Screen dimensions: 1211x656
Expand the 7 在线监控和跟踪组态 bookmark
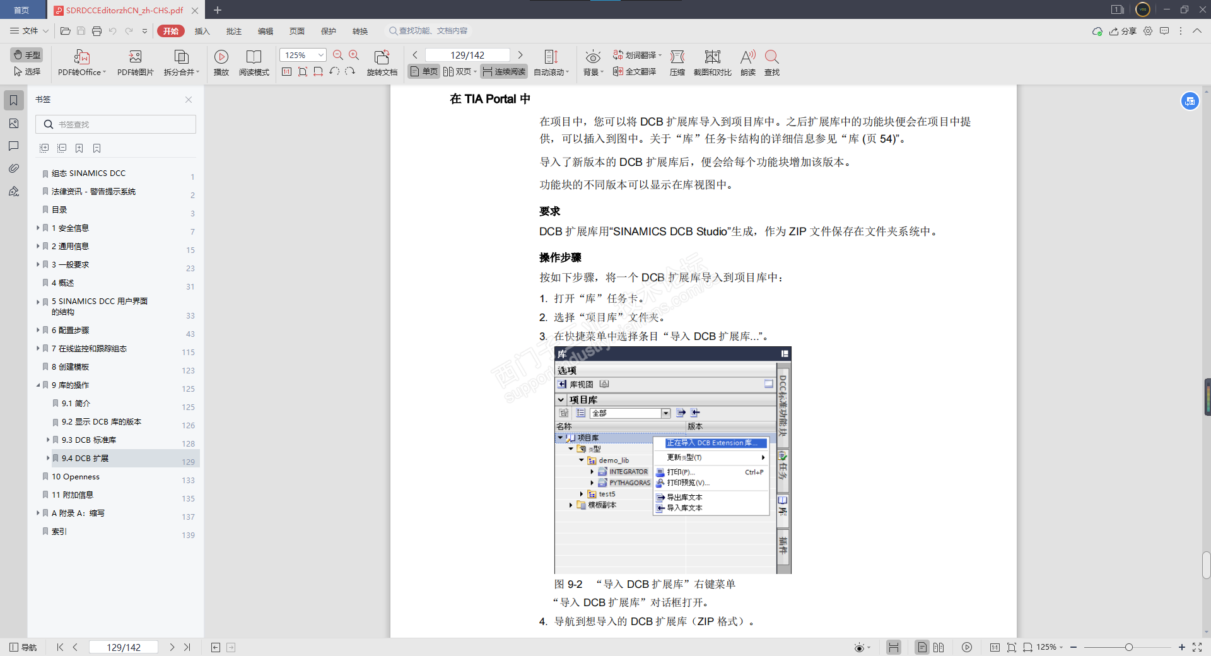click(38, 348)
